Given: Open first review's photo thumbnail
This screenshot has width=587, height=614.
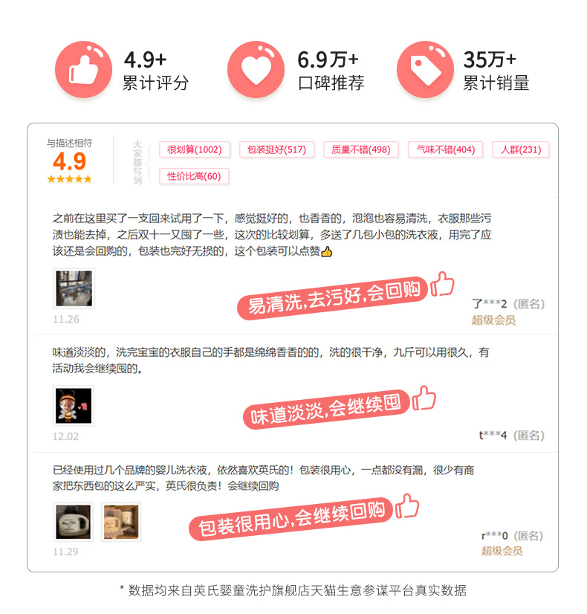Looking at the screenshot, I should (x=74, y=288).
